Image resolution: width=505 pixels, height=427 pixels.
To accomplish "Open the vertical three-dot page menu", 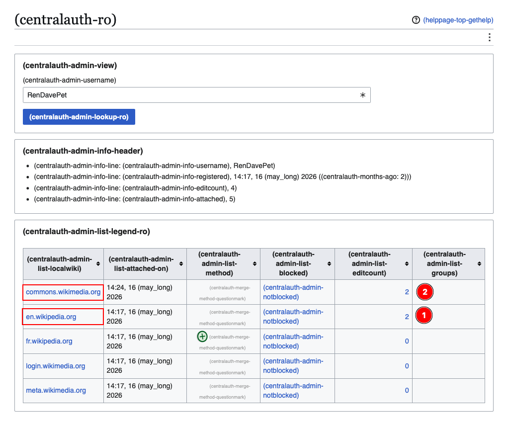I will (489, 37).
